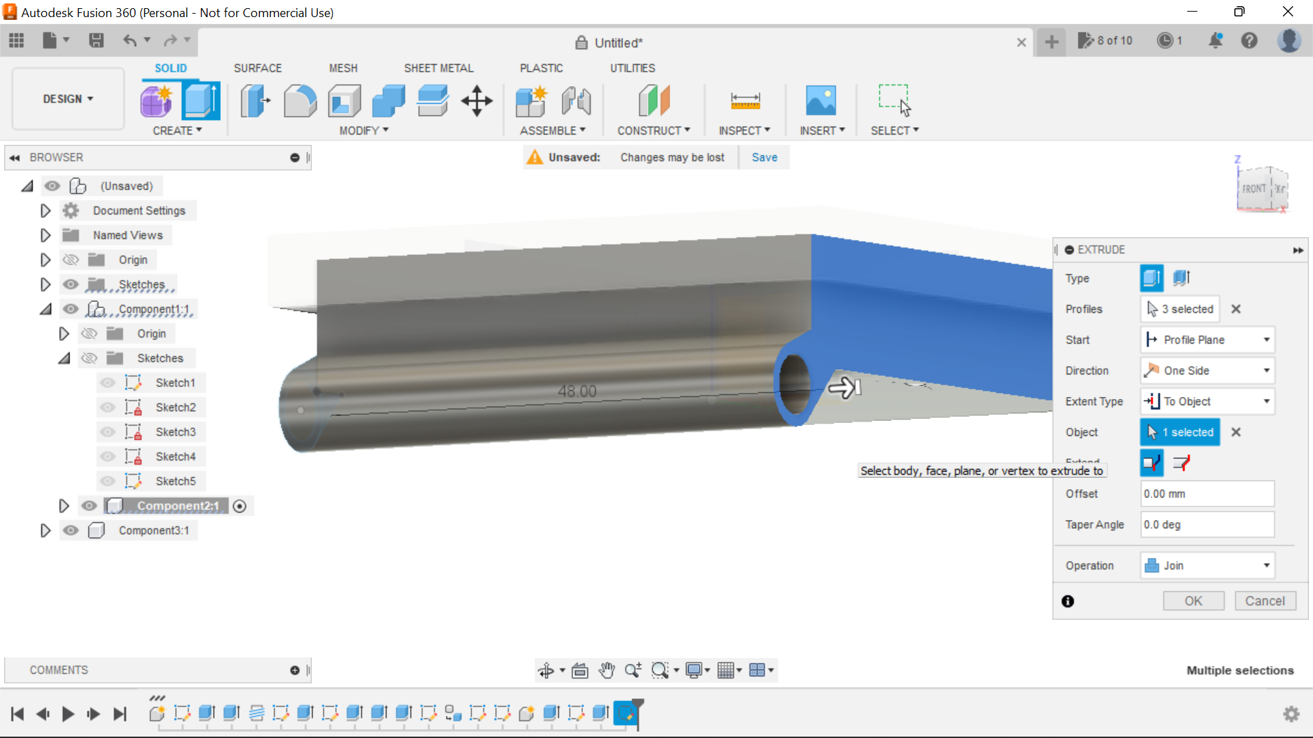This screenshot has height=738, width=1313.
Task: Select the Create Form tool icon
Action: pyautogui.click(x=157, y=101)
